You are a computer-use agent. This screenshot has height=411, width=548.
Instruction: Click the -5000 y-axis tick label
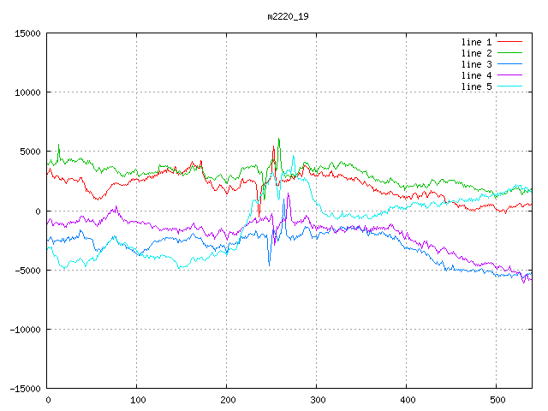tap(27, 270)
